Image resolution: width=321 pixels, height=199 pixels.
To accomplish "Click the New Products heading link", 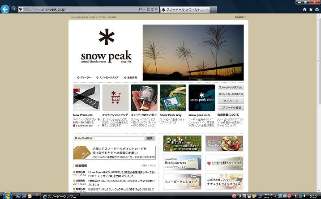I will tap(83, 115).
